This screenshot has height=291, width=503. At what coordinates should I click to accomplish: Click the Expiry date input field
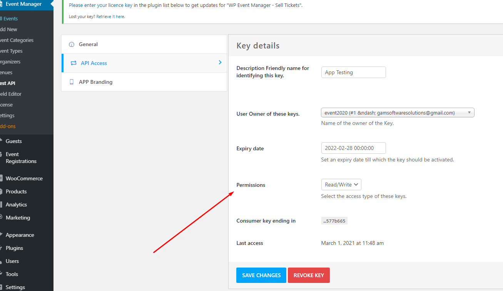pos(353,148)
